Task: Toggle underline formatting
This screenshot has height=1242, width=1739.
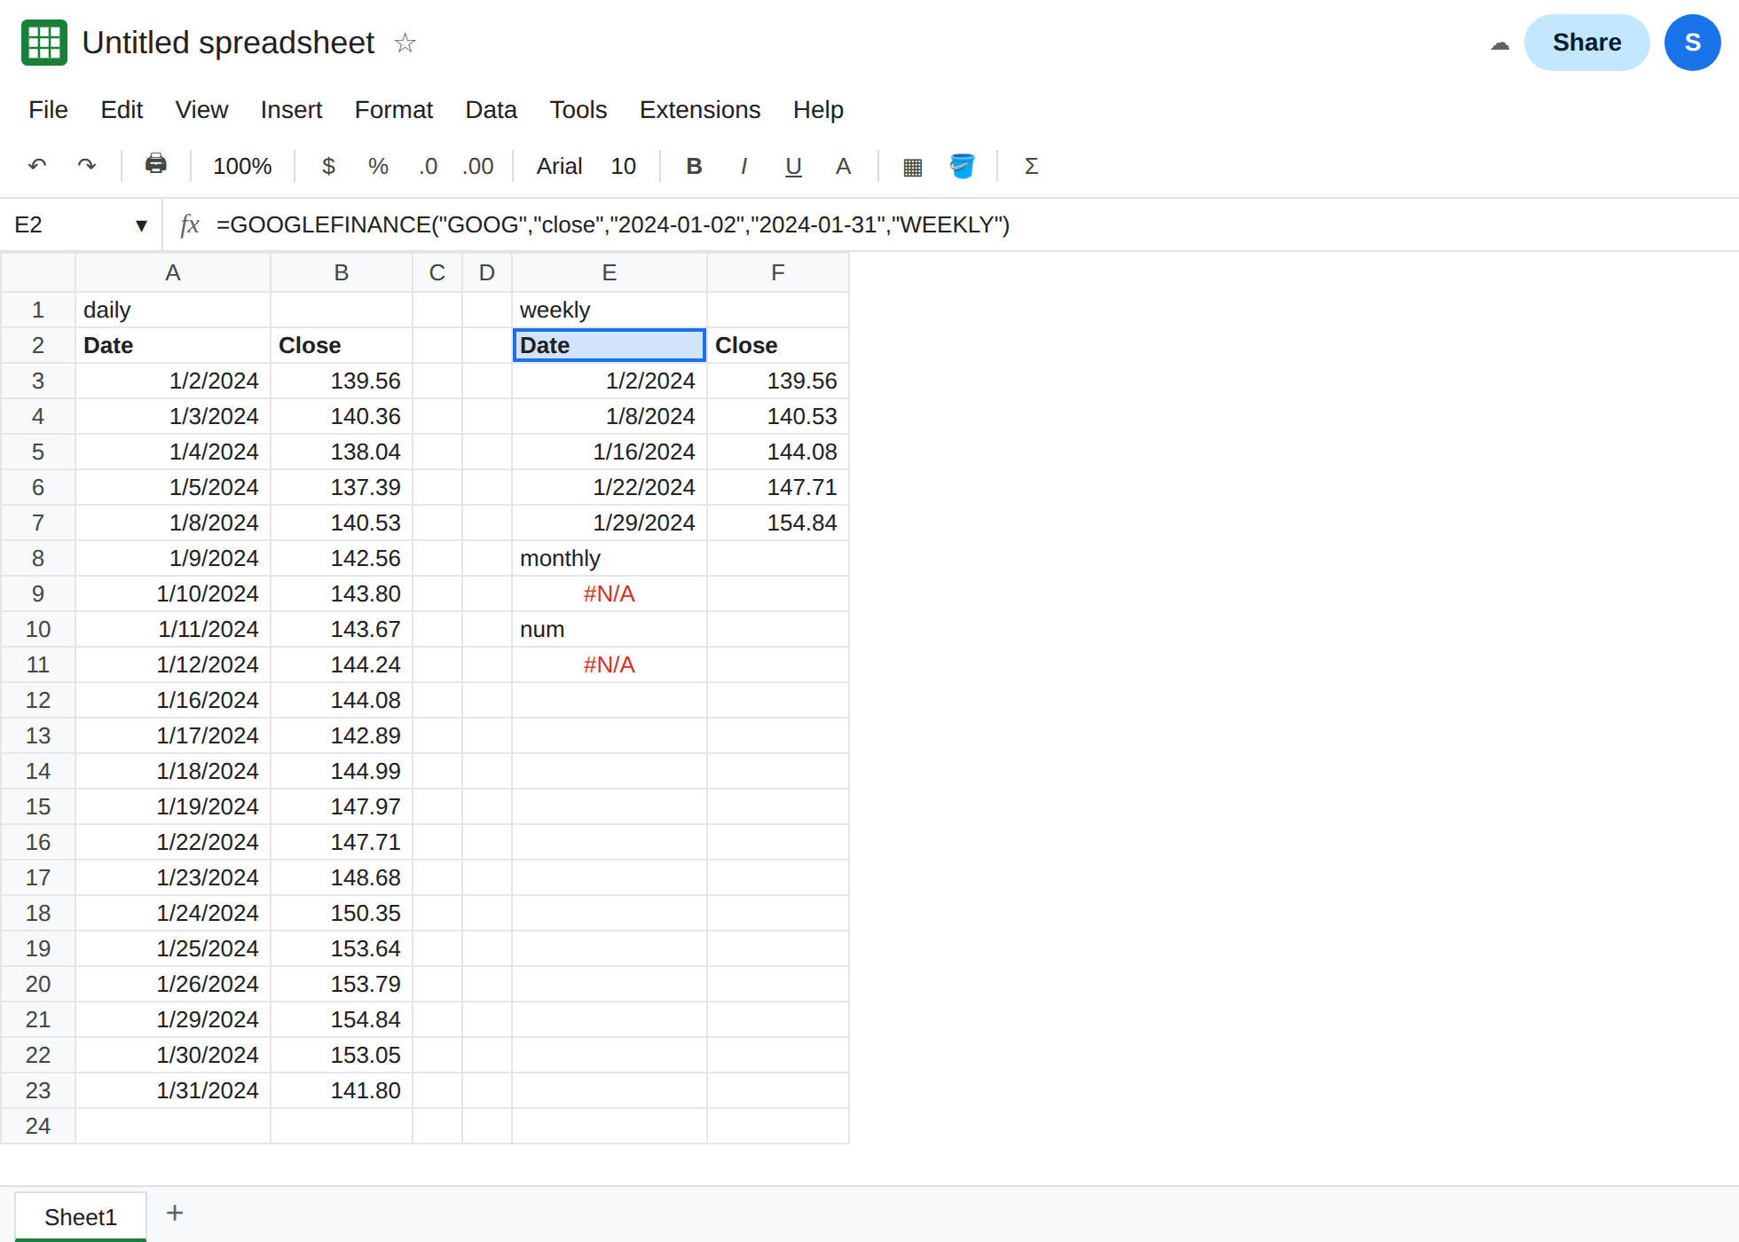Action: [793, 166]
